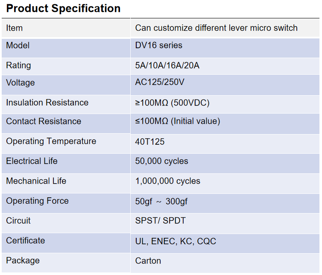This screenshot has height=275, width=322.
Task: Select the Item header cell
Action: (x=15, y=28)
